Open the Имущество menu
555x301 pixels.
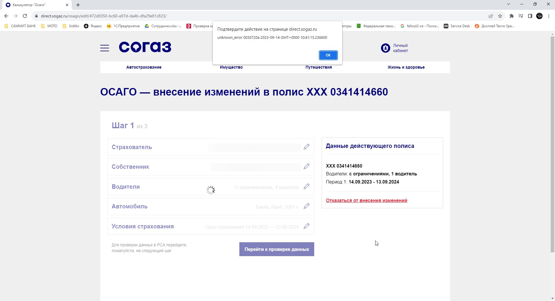231,67
